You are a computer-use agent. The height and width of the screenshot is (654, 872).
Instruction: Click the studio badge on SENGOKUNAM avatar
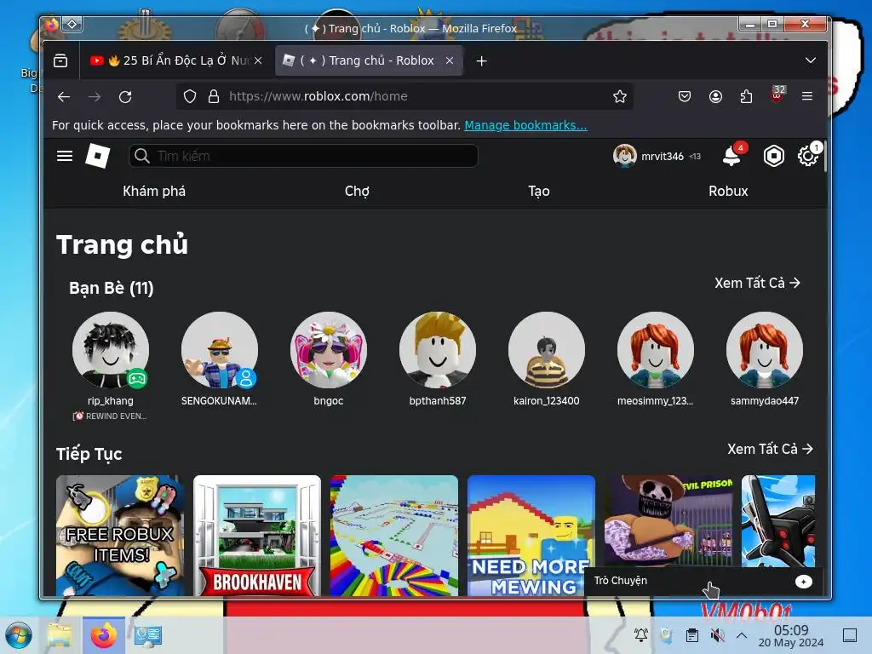click(246, 379)
